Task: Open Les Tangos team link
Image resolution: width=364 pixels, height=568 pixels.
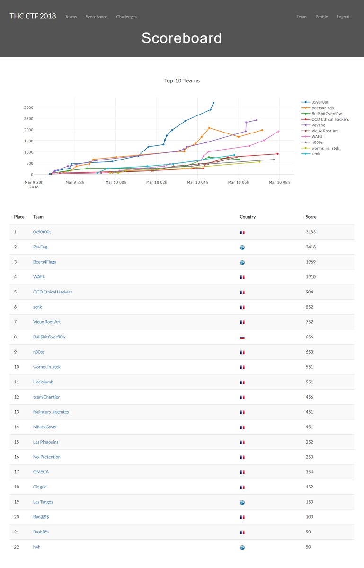Action: pyautogui.click(x=43, y=502)
